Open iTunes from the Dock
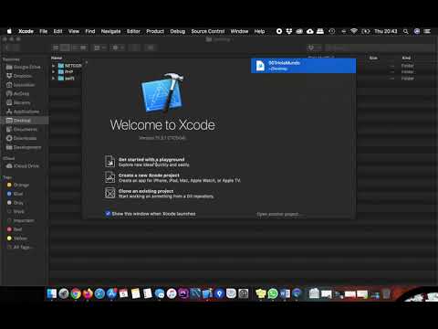 pyautogui.click(x=172, y=293)
